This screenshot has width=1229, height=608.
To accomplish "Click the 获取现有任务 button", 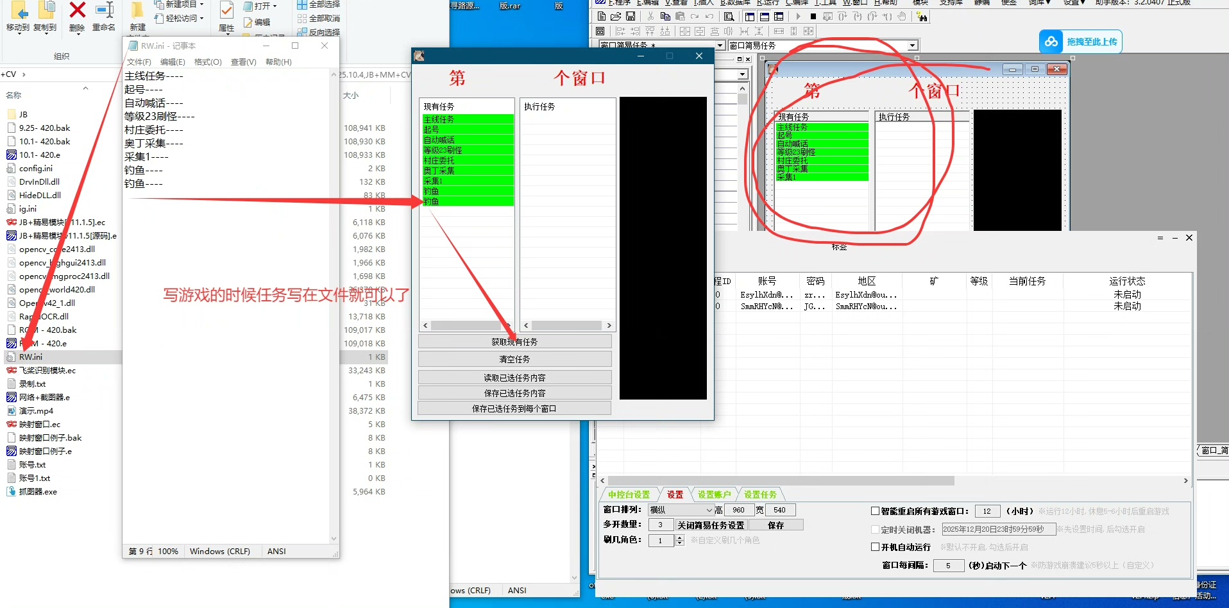I will click(x=514, y=342).
